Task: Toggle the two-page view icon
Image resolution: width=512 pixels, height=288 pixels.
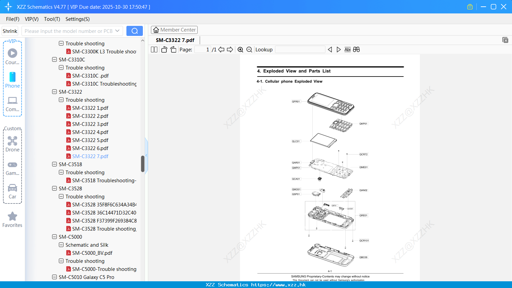Action: (154, 49)
